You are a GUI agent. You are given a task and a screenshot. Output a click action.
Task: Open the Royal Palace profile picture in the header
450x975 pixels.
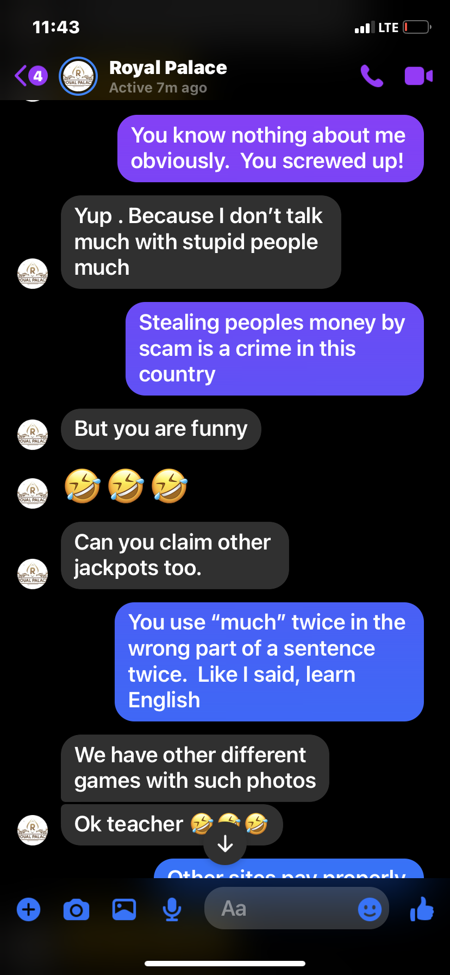click(78, 76)
